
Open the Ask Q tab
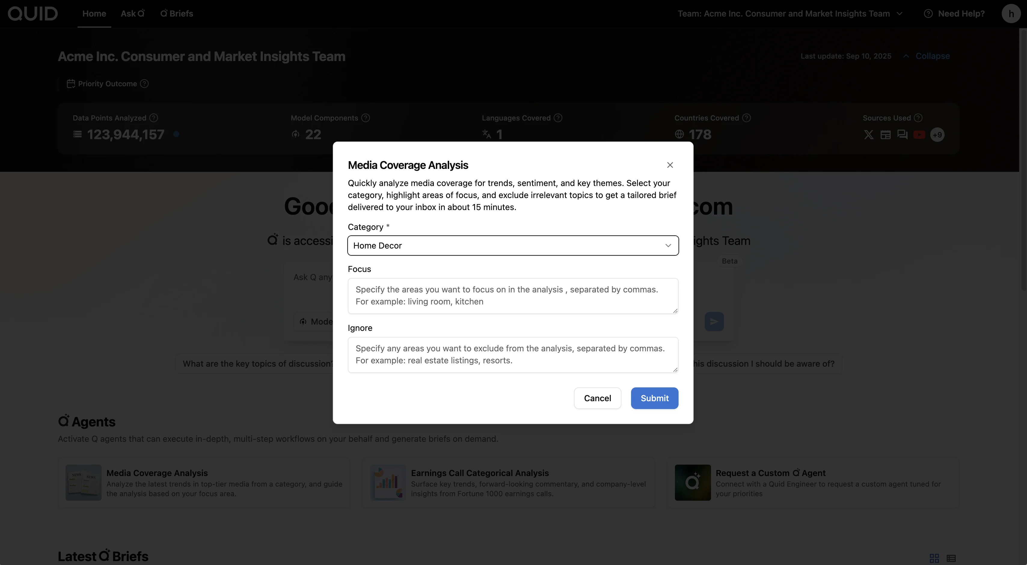click(132, 14)
